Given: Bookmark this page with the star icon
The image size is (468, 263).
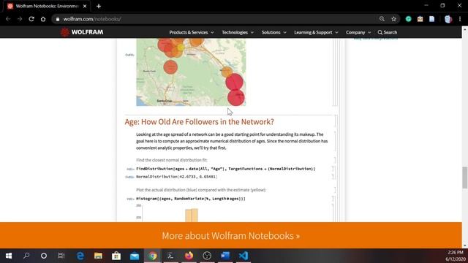Looking at the screenshot, I should (393, 19).
